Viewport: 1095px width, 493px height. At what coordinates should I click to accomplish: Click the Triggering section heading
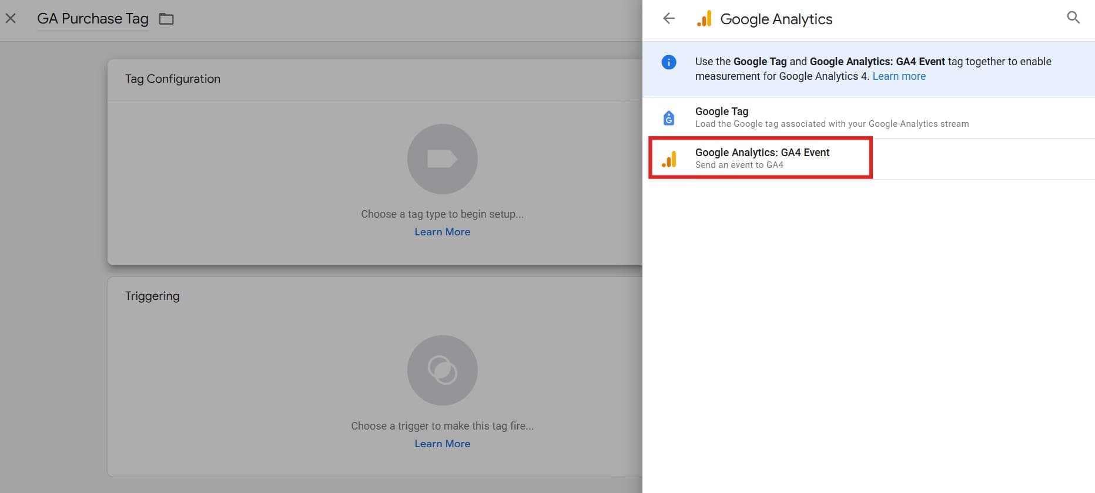click(152, 296)
